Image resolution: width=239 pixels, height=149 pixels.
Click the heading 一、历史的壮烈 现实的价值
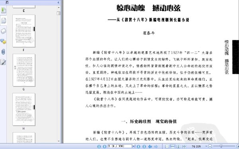(x=149, y=121)
